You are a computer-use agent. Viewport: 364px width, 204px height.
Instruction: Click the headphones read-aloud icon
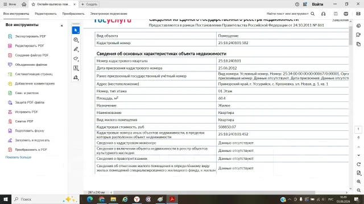click(324, 14)
